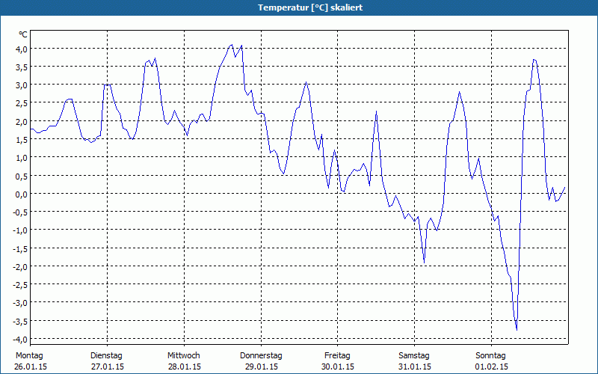The width and height of the screenshot is (598, 374).
Task: Select the positive '4,0' y-axis label
Action: (x=22, y=49)
